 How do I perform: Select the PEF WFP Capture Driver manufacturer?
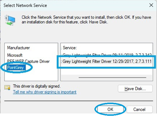click(x=28, y=61)
